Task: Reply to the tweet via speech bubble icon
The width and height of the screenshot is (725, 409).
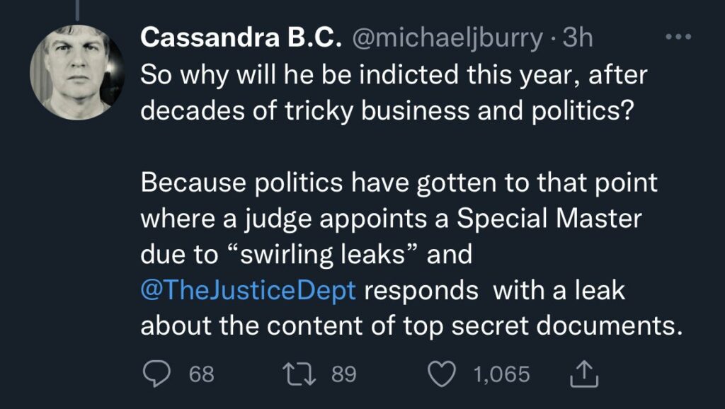Action: tap(154, 373)
